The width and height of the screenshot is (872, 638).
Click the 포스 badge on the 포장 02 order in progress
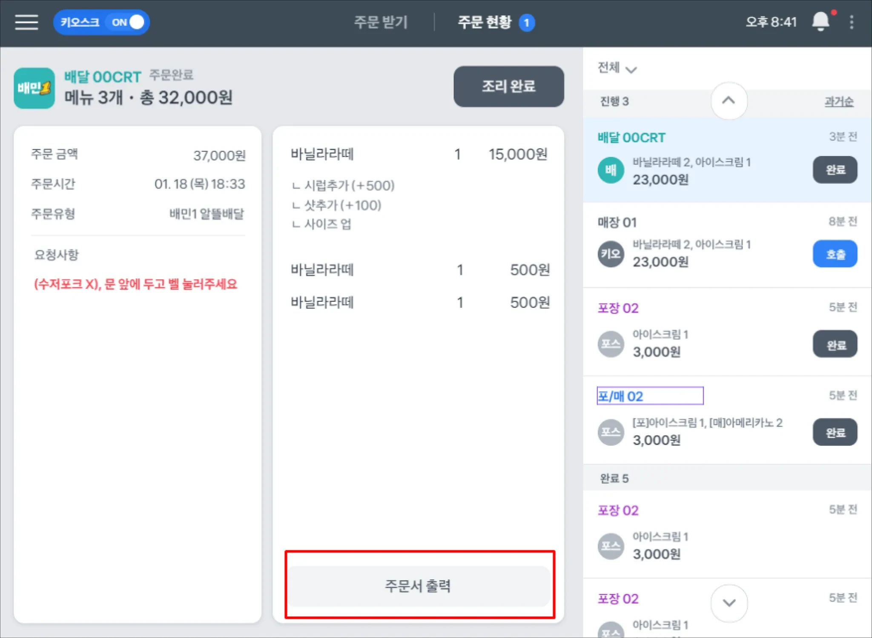(x=611, y=344)
